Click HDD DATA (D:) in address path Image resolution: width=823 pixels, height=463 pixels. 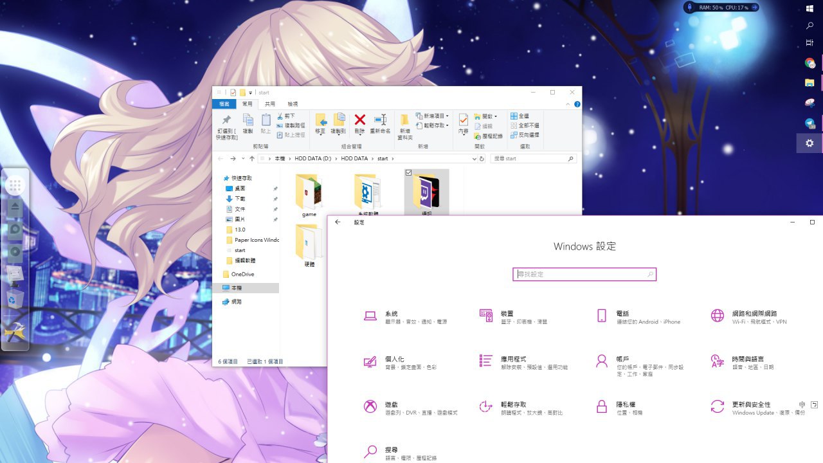pos(313,158)
